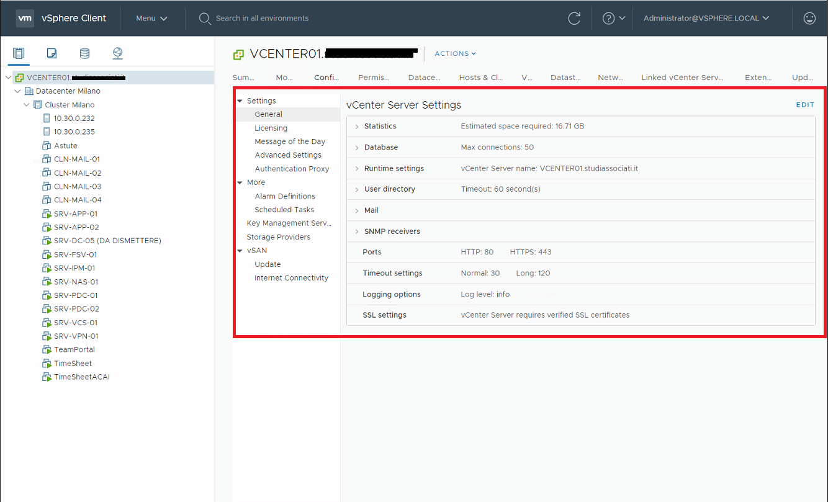Switch to the Networks tab

coord(611,78)
